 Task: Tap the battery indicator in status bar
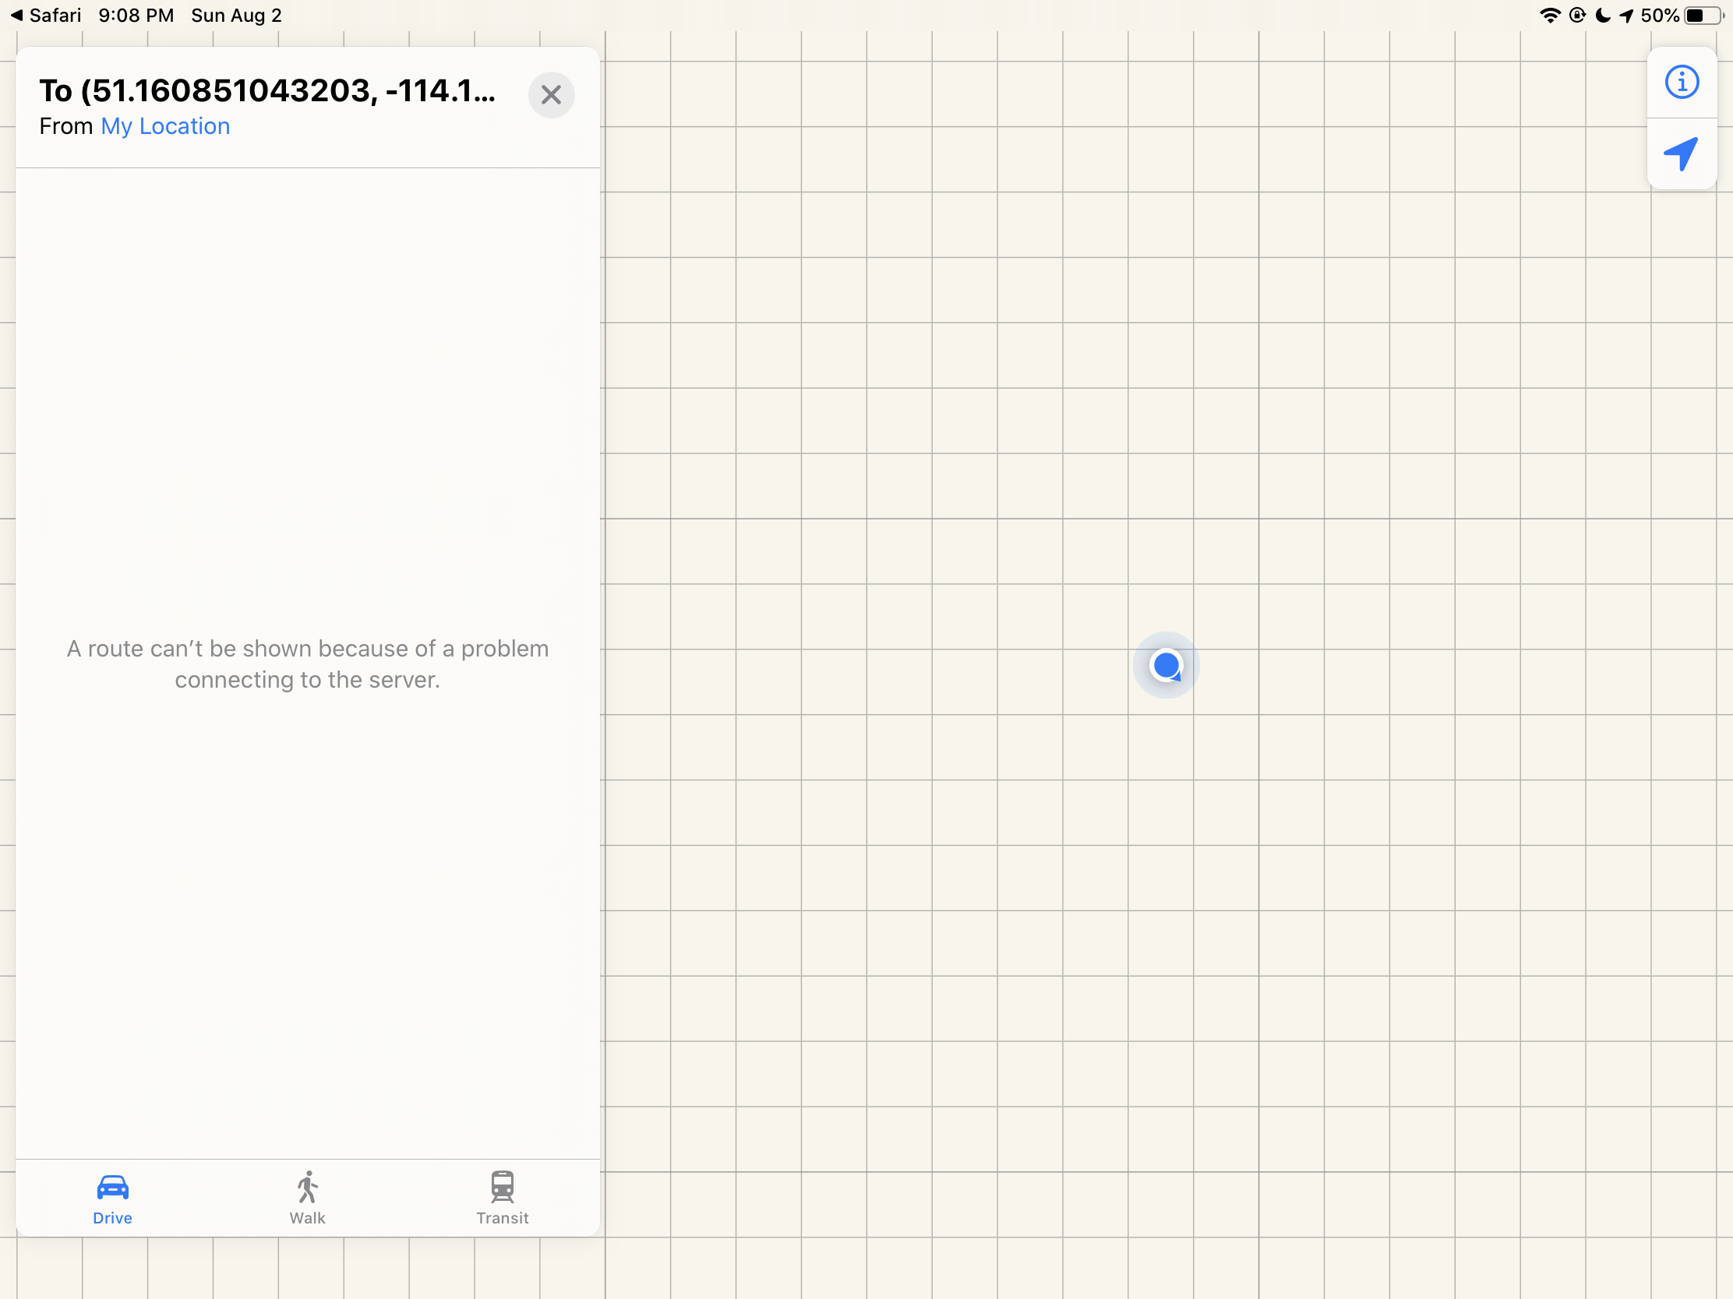coord(1703,16)
